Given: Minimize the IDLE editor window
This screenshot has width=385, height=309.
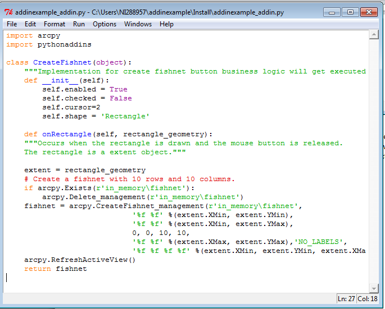Looking at the screenshot, I should coord(332,12).
